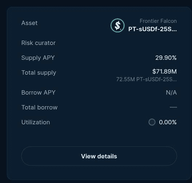This screenshot has width=192, height=183.
Task: Click the Asset row label
Action: click(29, 23)
